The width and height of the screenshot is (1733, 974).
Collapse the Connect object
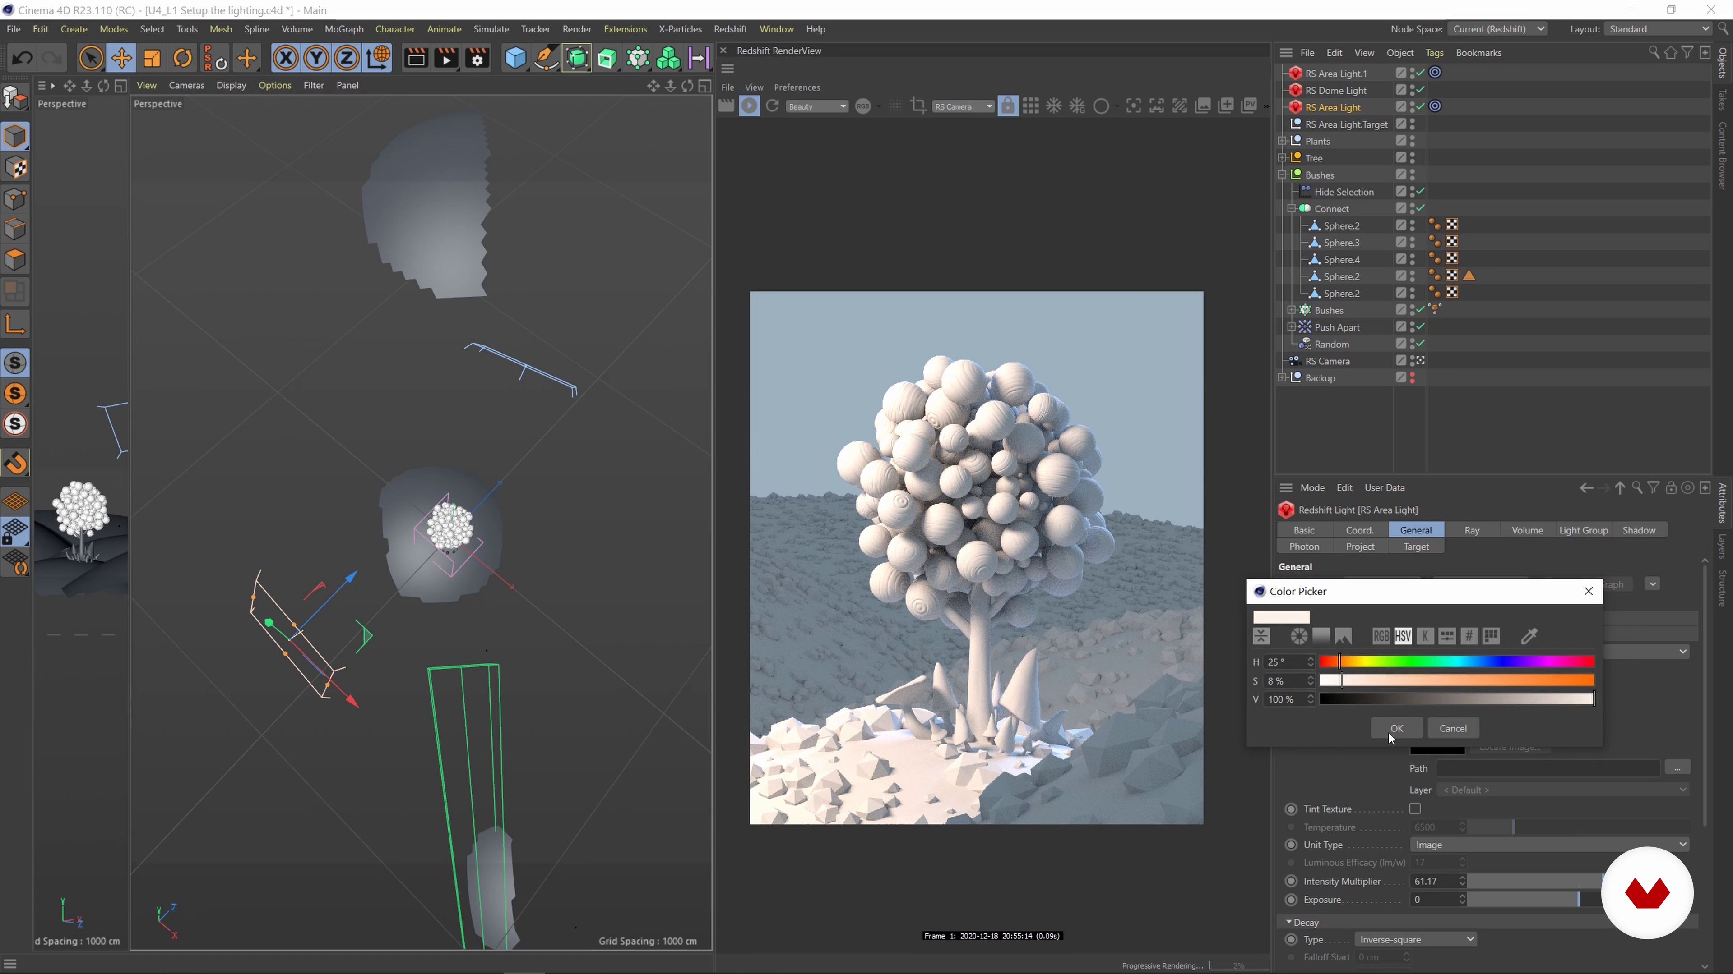tap(1292, 208)
